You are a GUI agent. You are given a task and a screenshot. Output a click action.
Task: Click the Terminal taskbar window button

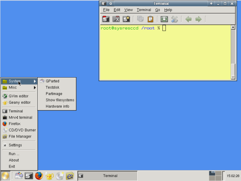107,176
